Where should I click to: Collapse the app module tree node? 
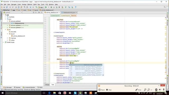tap(3, 15)
